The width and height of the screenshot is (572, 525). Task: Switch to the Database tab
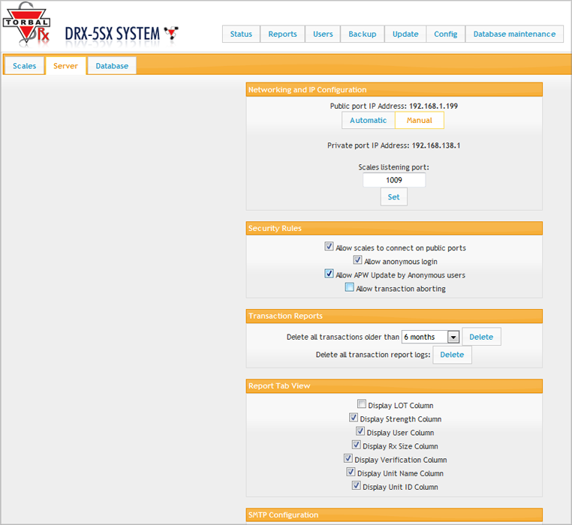(x=112, y=66)
